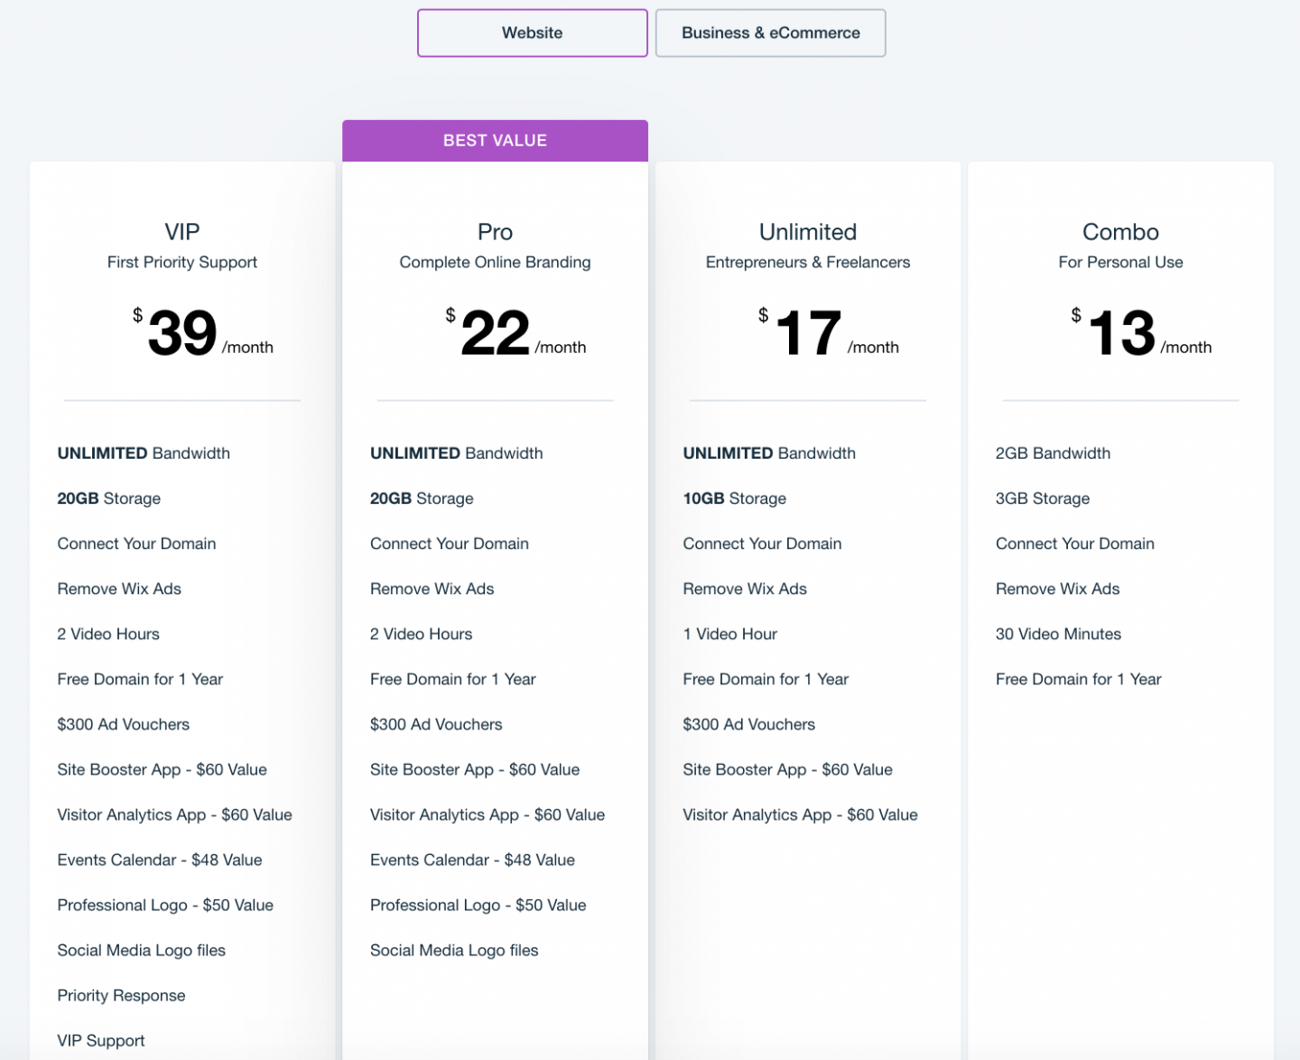
Task: Choose the Unlimited plan heading
Action: 807,232
